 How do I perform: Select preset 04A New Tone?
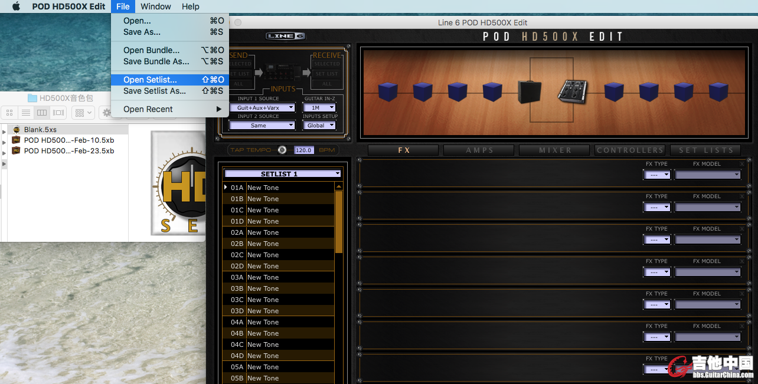click(x=278, y=322)
